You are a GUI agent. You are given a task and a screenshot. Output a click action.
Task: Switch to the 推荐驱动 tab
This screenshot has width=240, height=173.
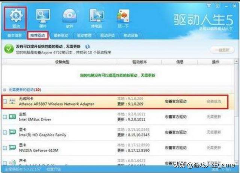(x=37, y=36)
